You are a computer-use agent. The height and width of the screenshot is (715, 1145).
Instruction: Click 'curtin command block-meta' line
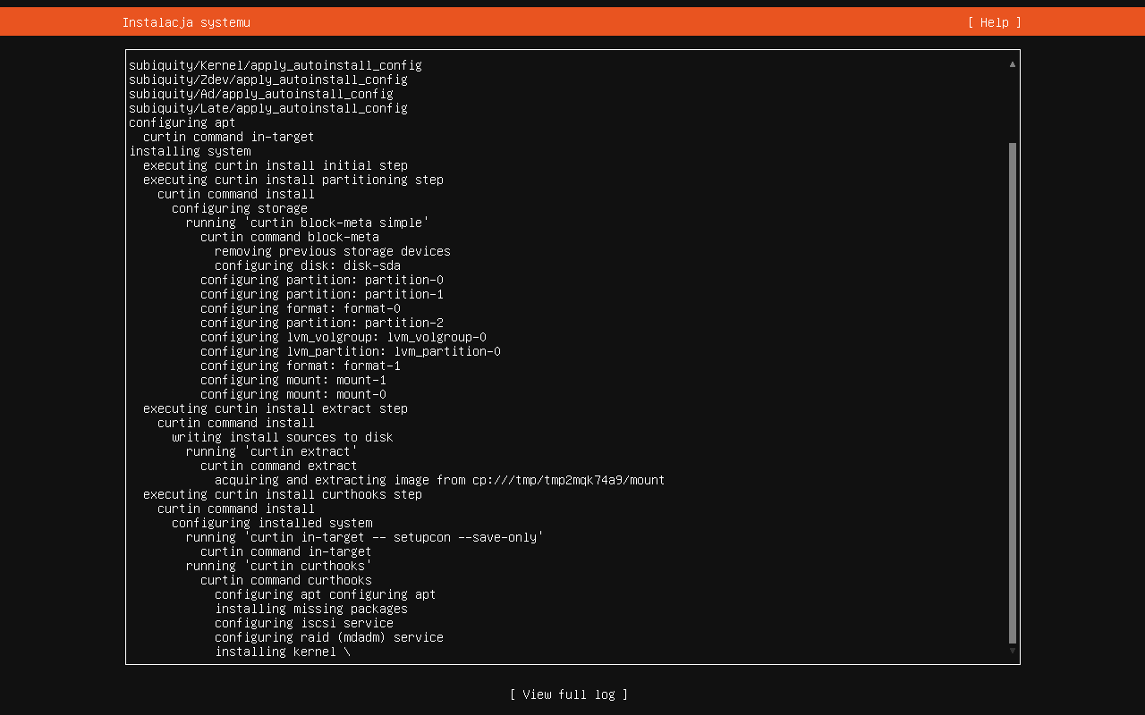click(290, 237)
